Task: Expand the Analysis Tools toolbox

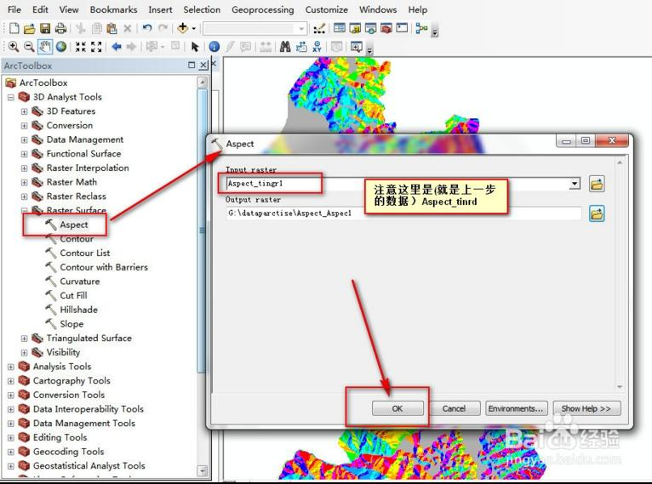Action: (x=11, y=367)
